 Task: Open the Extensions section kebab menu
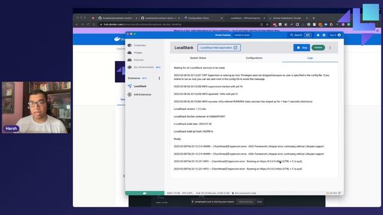coord(159,78)
